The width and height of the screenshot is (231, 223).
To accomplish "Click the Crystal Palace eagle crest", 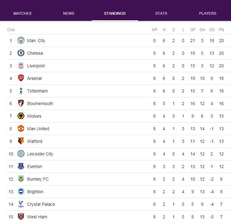I will 21,204.
